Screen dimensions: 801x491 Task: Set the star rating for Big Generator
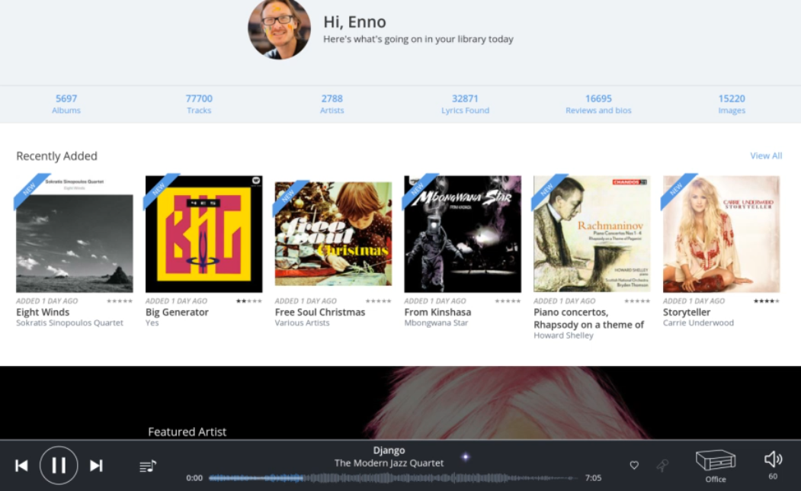point(248,301)
